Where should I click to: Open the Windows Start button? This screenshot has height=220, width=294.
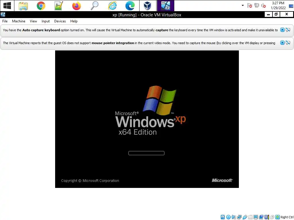7,6
